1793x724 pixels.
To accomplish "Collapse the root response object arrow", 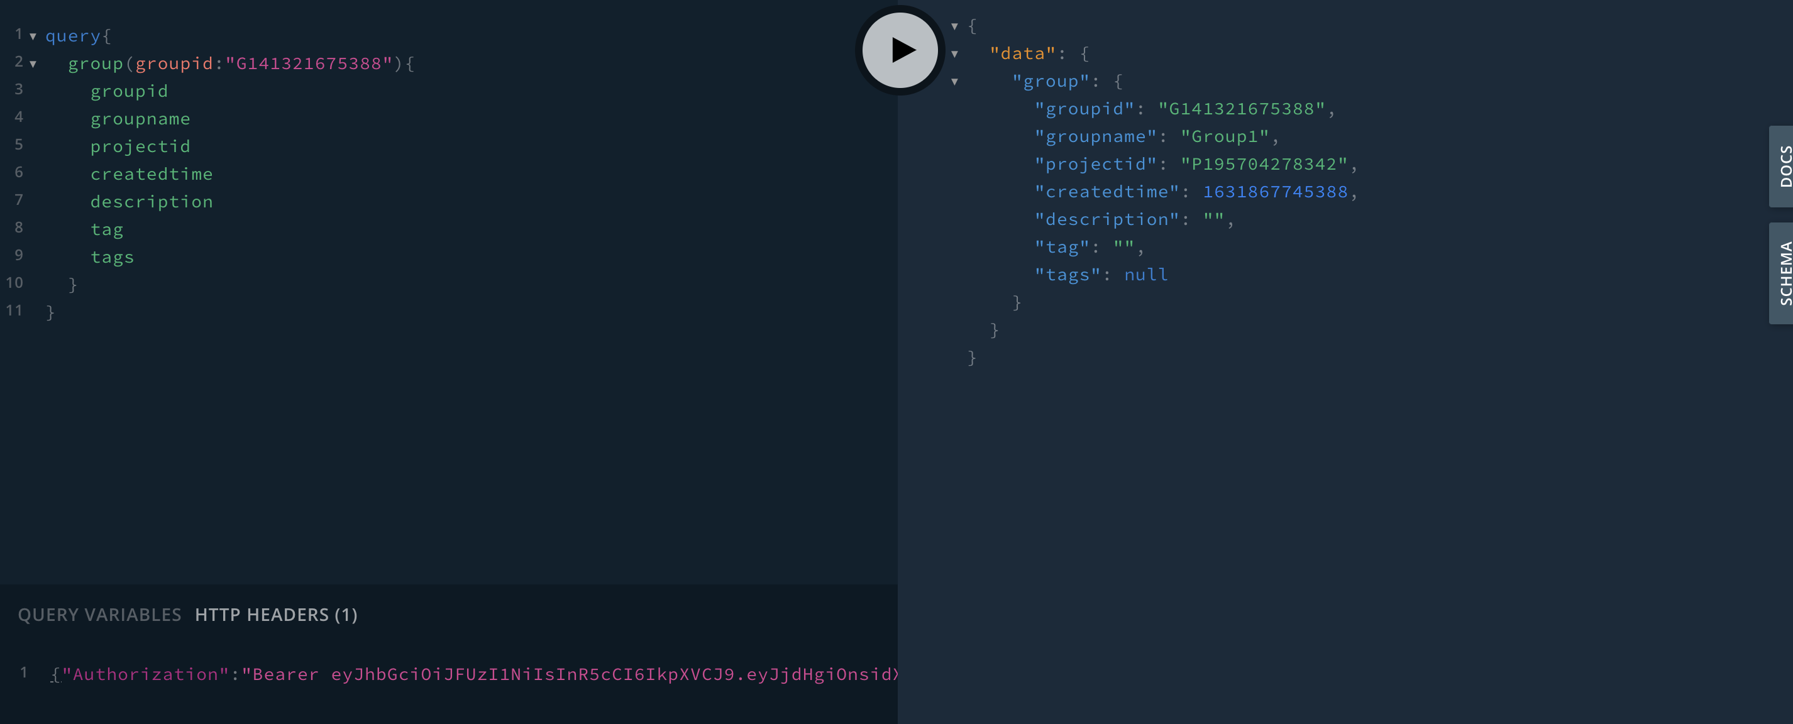I will [x=954, y=26].
